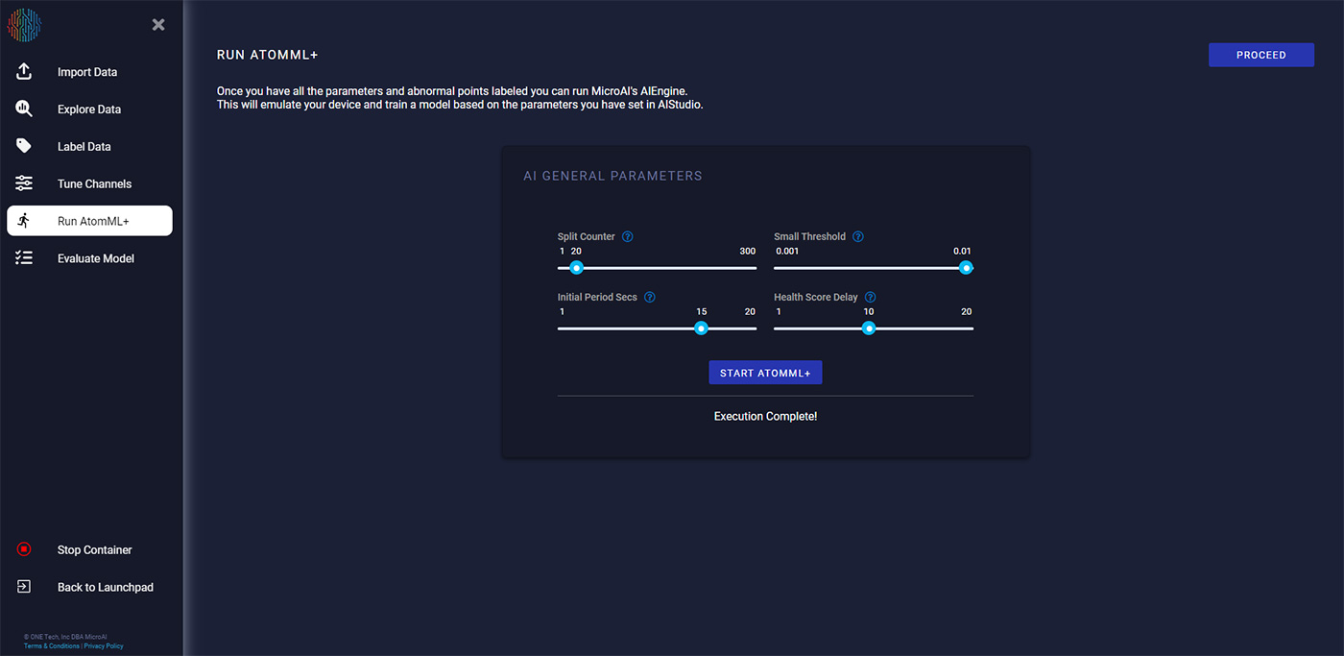Go to Explore Data

click(x=89, y=109)
